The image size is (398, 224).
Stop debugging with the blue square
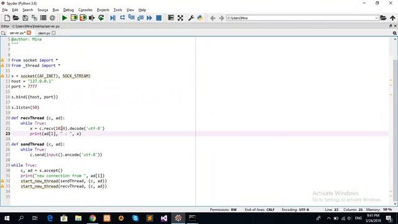click(159, 18)
